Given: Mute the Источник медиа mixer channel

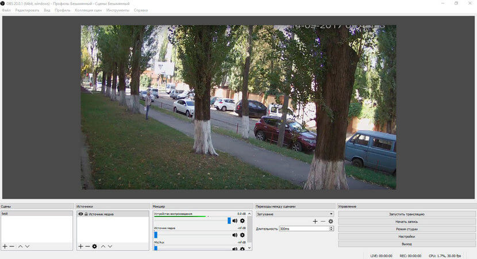Looking at the screenshot, I should pos(235,235).
